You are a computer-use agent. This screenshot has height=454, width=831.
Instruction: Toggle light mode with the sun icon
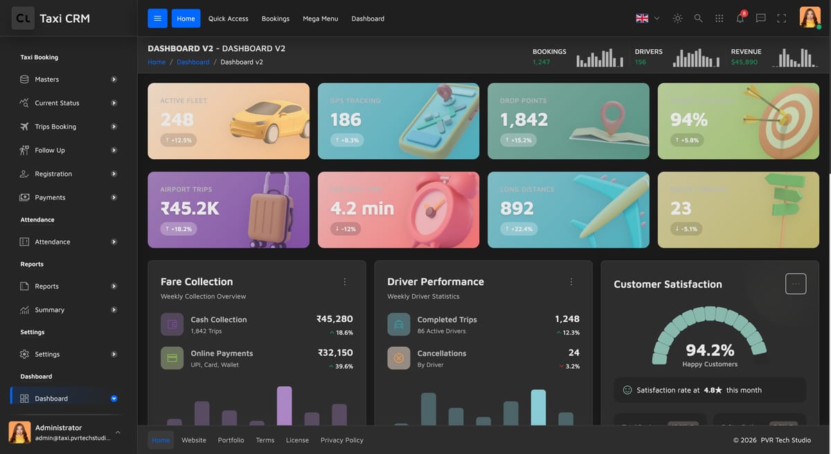pos(677,19)
